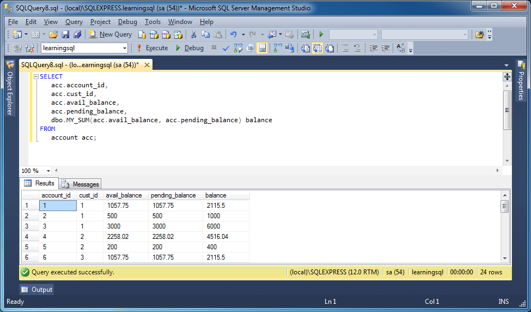Display the Estimated Execution Plan

click(238, 48)
